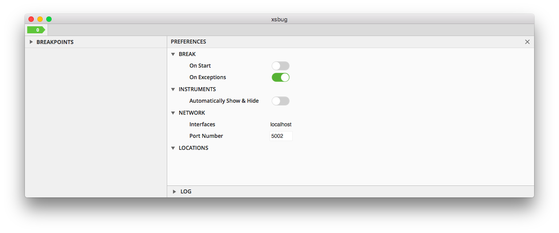Viewport: 559px width, 233px height.
Task: Click the Port Number field showing 5002
Action: click(x=281, y=136)
